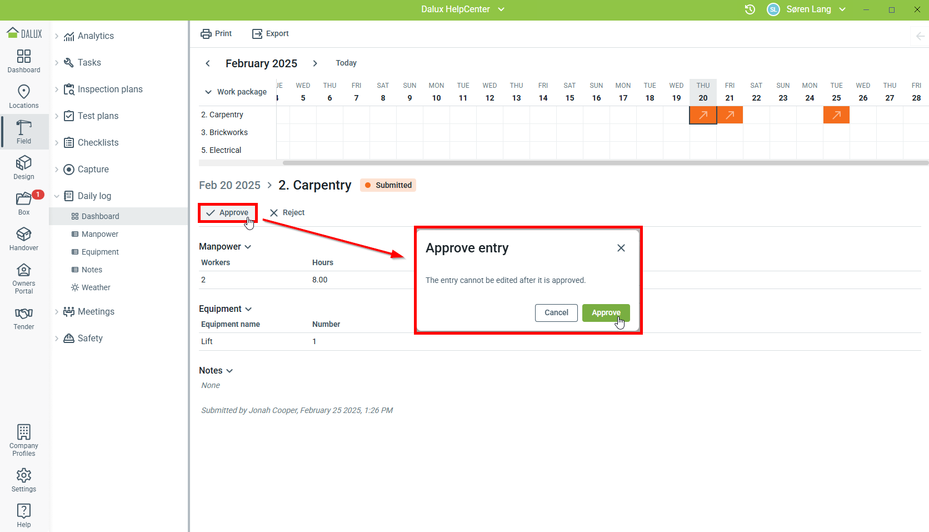Open Company Profiles from the sidebar
This screenshot has height=532, width=929.
pyautogui.click(x=24, y=440)
